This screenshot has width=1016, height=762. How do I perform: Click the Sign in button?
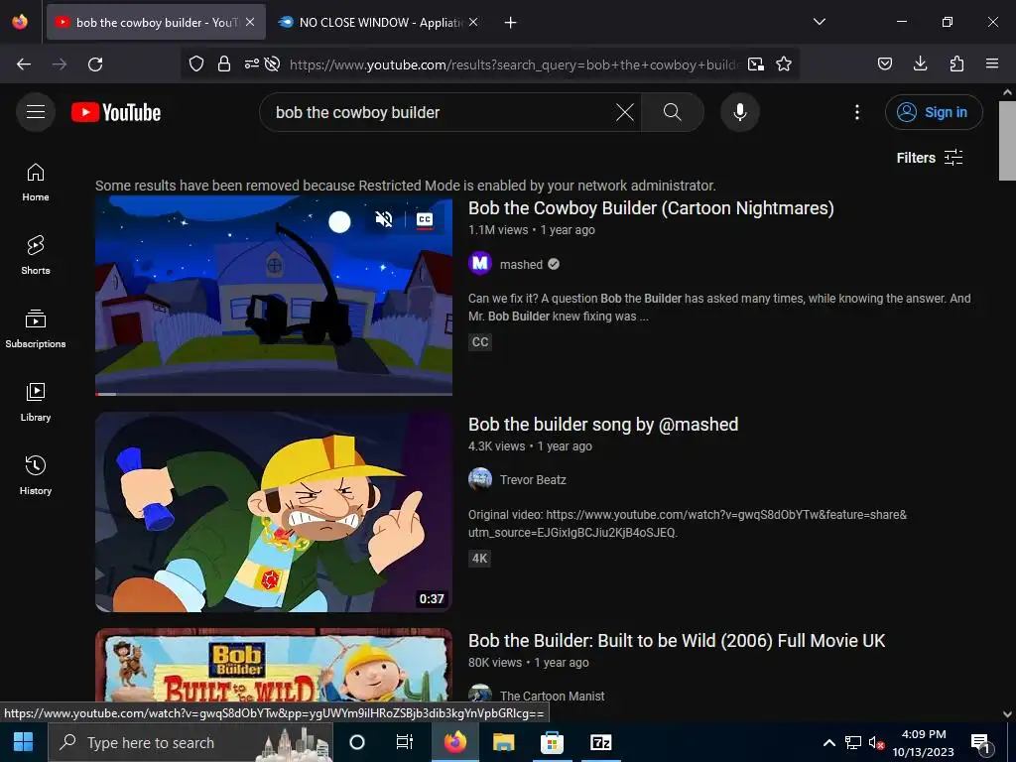coord(934,112)
